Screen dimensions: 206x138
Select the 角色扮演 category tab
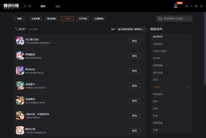click(x=51, y=18)
